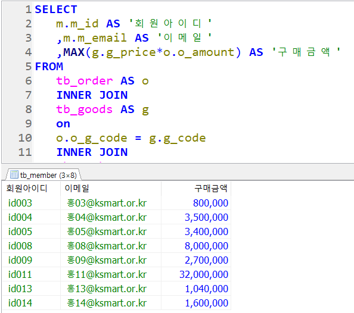Click m.m_id in query line 2
The image size is (354, 313).
pos(77,24)
